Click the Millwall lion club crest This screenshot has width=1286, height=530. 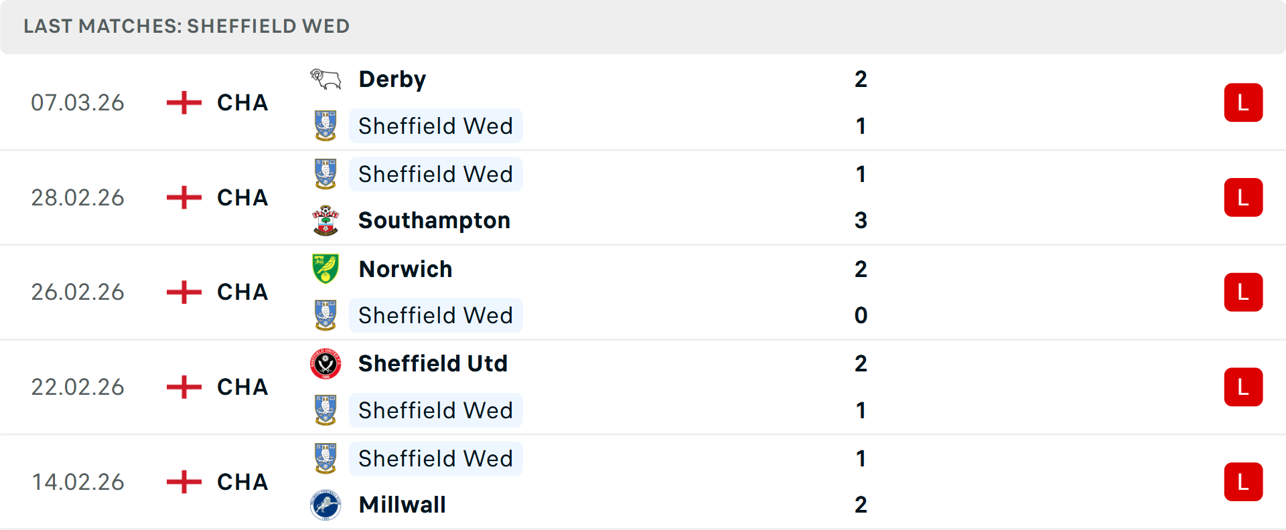(x=326, y=505)
